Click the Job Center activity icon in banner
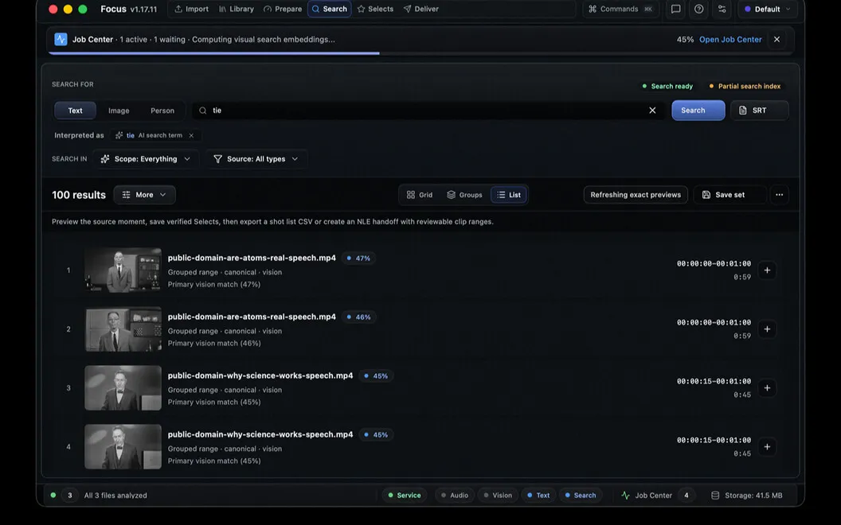Image resolution: width=841 pixels, height=525 pixels. 61,39
